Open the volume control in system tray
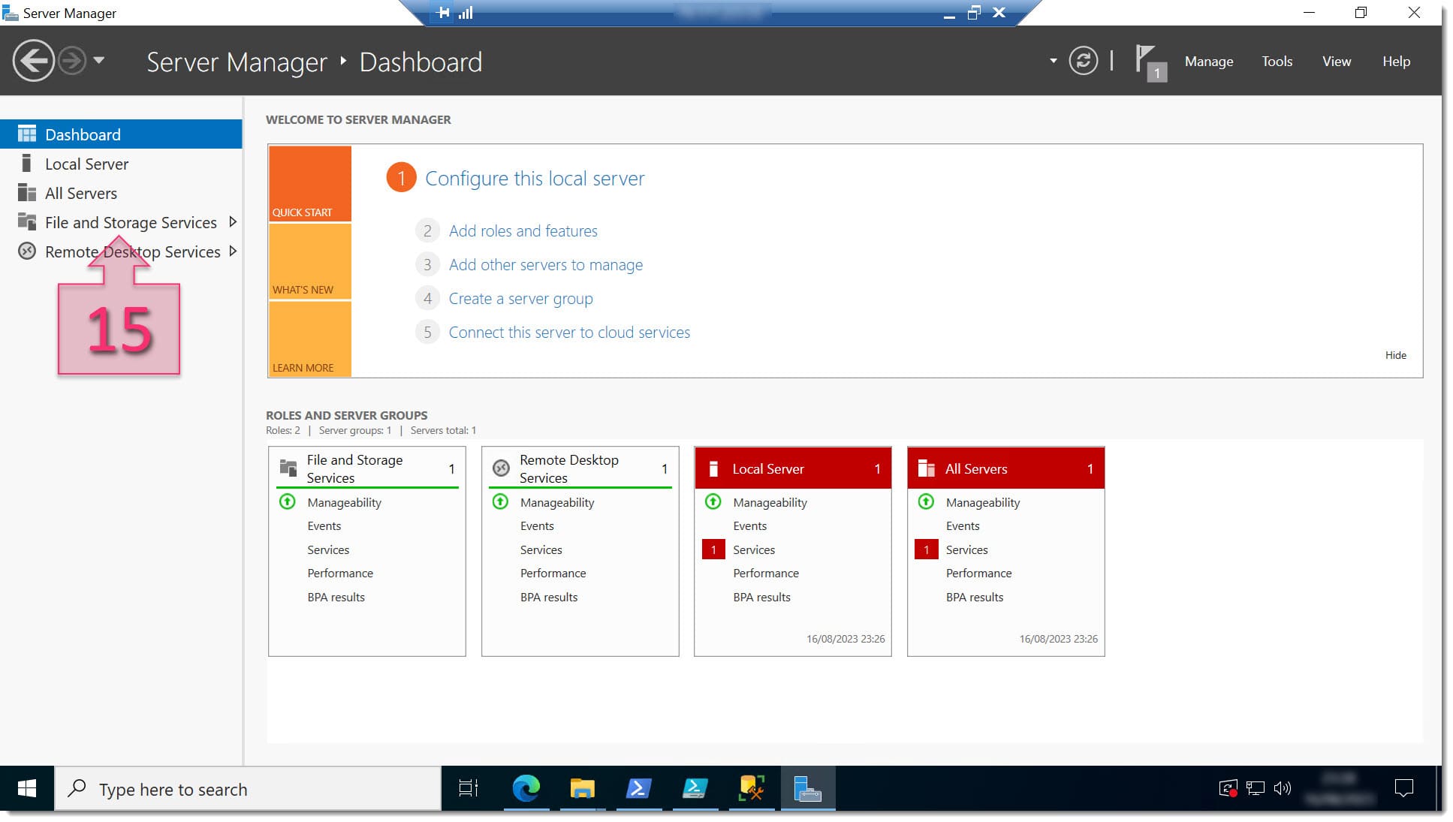Image resolution: width=1453 pixels, height=822 pixels. [x=1283, y=788]
